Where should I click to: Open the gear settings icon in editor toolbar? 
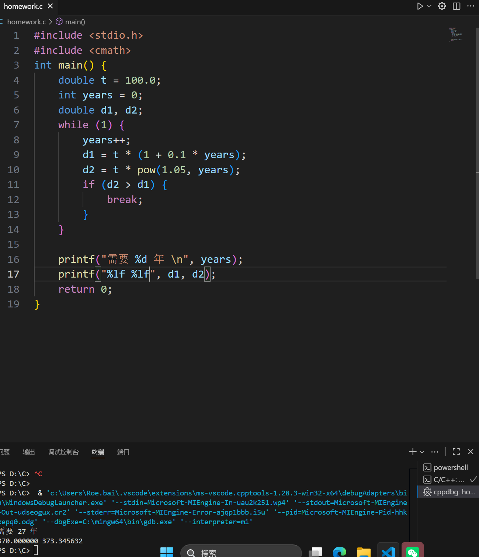point(442,6)
